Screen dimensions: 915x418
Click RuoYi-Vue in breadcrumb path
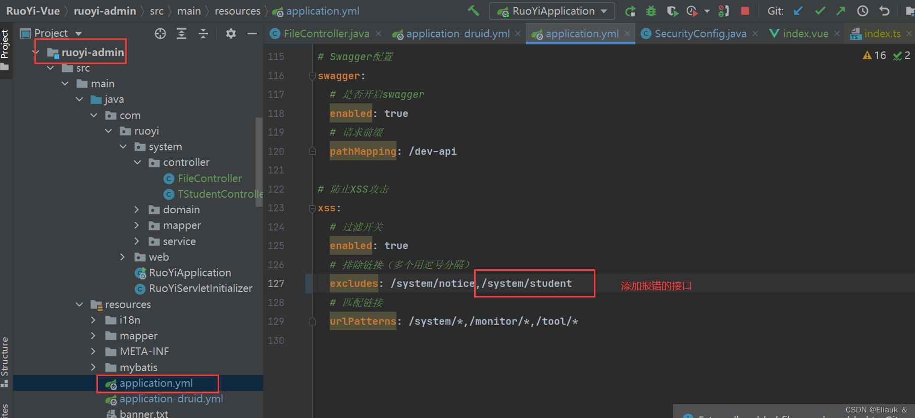33,11
